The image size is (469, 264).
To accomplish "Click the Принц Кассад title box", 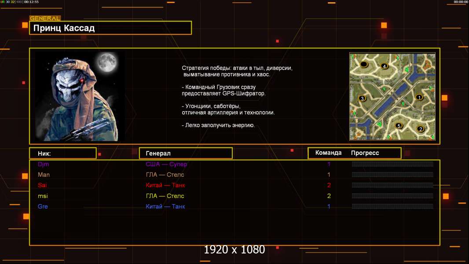I will click(110, 28).
